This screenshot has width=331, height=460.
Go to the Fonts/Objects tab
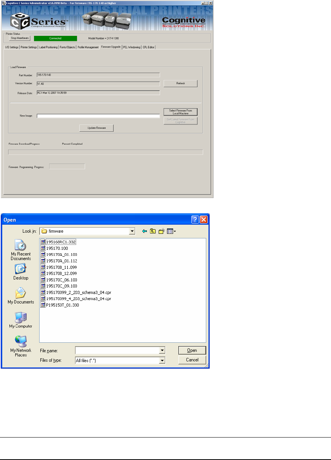point(67,47)
